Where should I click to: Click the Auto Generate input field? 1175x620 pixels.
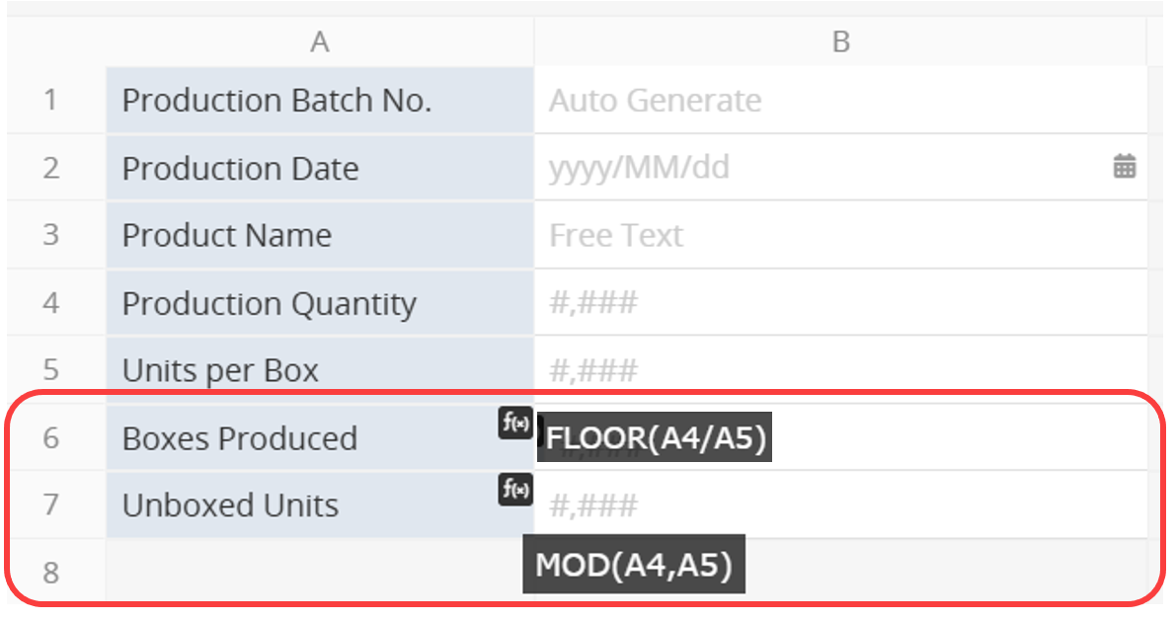pyautogui.click(x=839, y=100)
